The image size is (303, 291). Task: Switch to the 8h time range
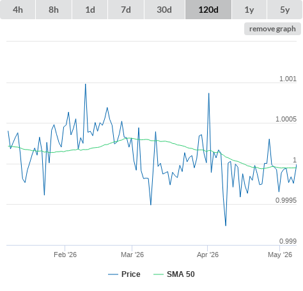point(54,10)
